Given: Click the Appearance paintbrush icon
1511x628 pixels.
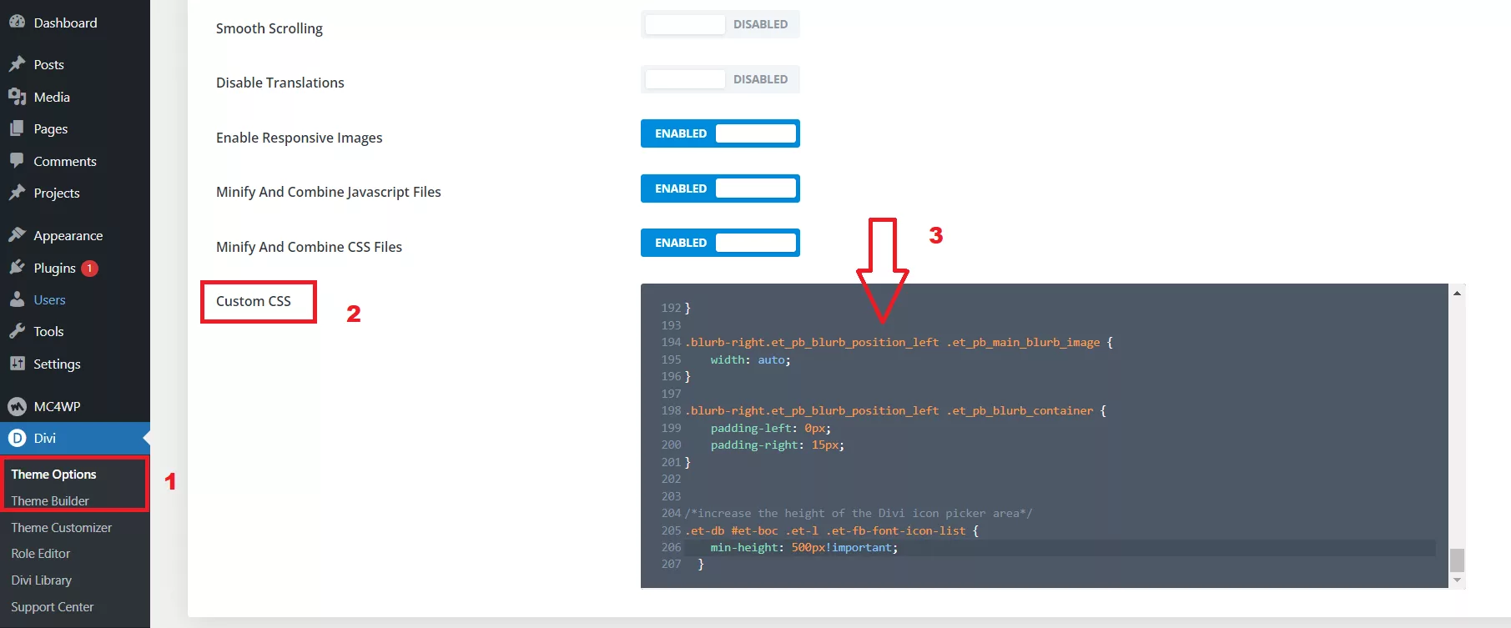Looking at the screenshot, I should 17,235.
